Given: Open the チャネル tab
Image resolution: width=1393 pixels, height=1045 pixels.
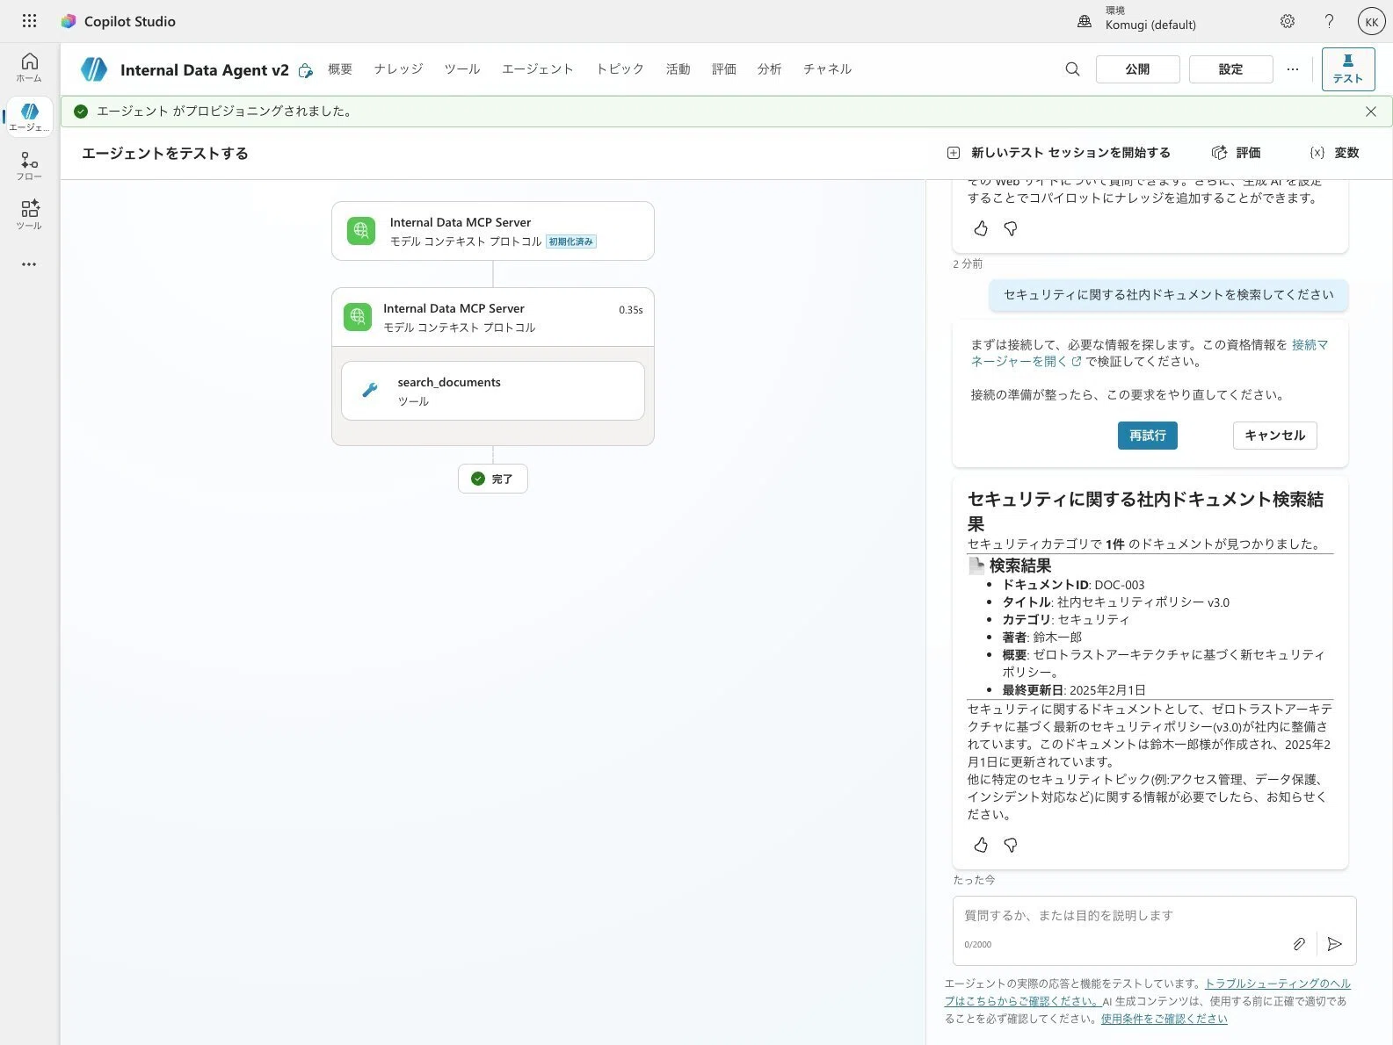Looking at the screenshot, I should pyautogui.click(x=828, y=69).
